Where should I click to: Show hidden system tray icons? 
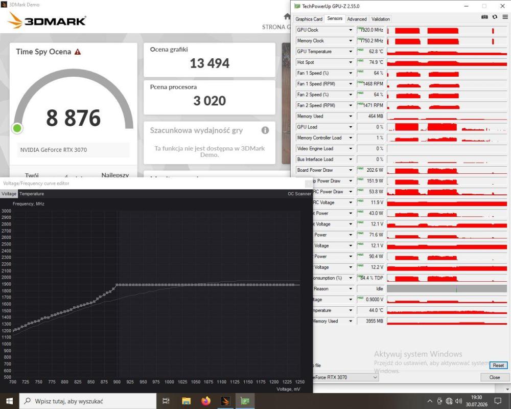point(430,401)
